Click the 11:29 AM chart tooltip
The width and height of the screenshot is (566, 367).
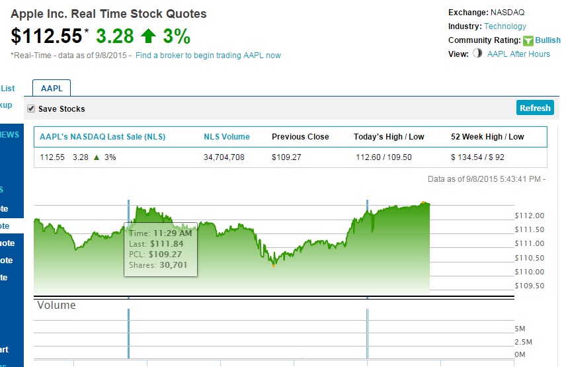point(161,249)
